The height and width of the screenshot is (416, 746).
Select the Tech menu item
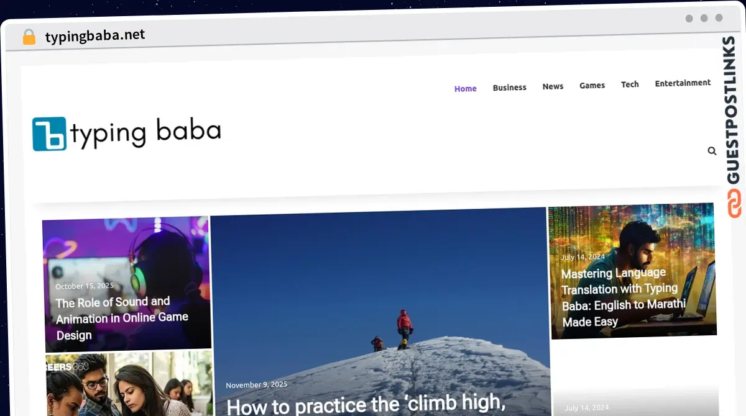pos(630,84)
